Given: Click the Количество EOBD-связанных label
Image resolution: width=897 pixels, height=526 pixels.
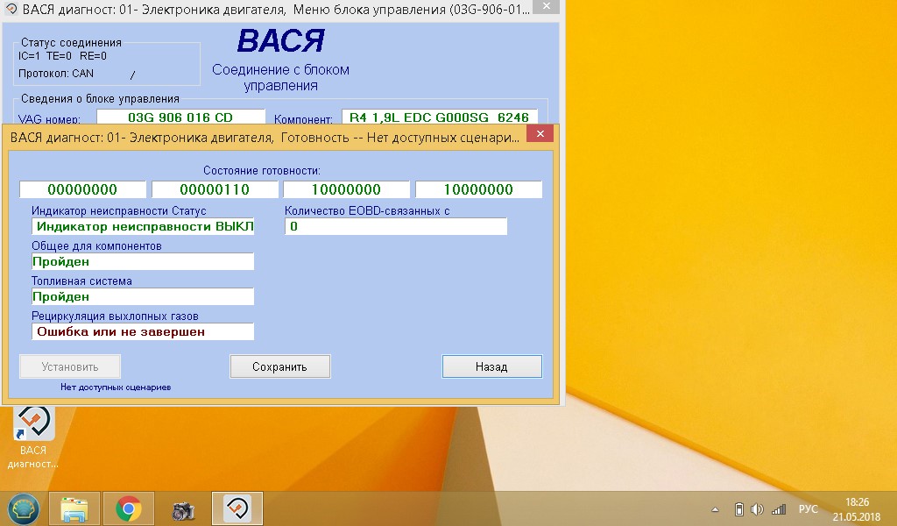Looking at the screenshot, I should tap(367, 210).
